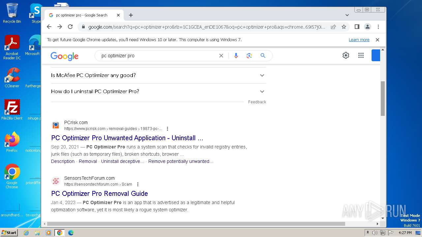Show hidden system tray icons
The height and width of the screenshot is (237, 422).
coord(368,233)
